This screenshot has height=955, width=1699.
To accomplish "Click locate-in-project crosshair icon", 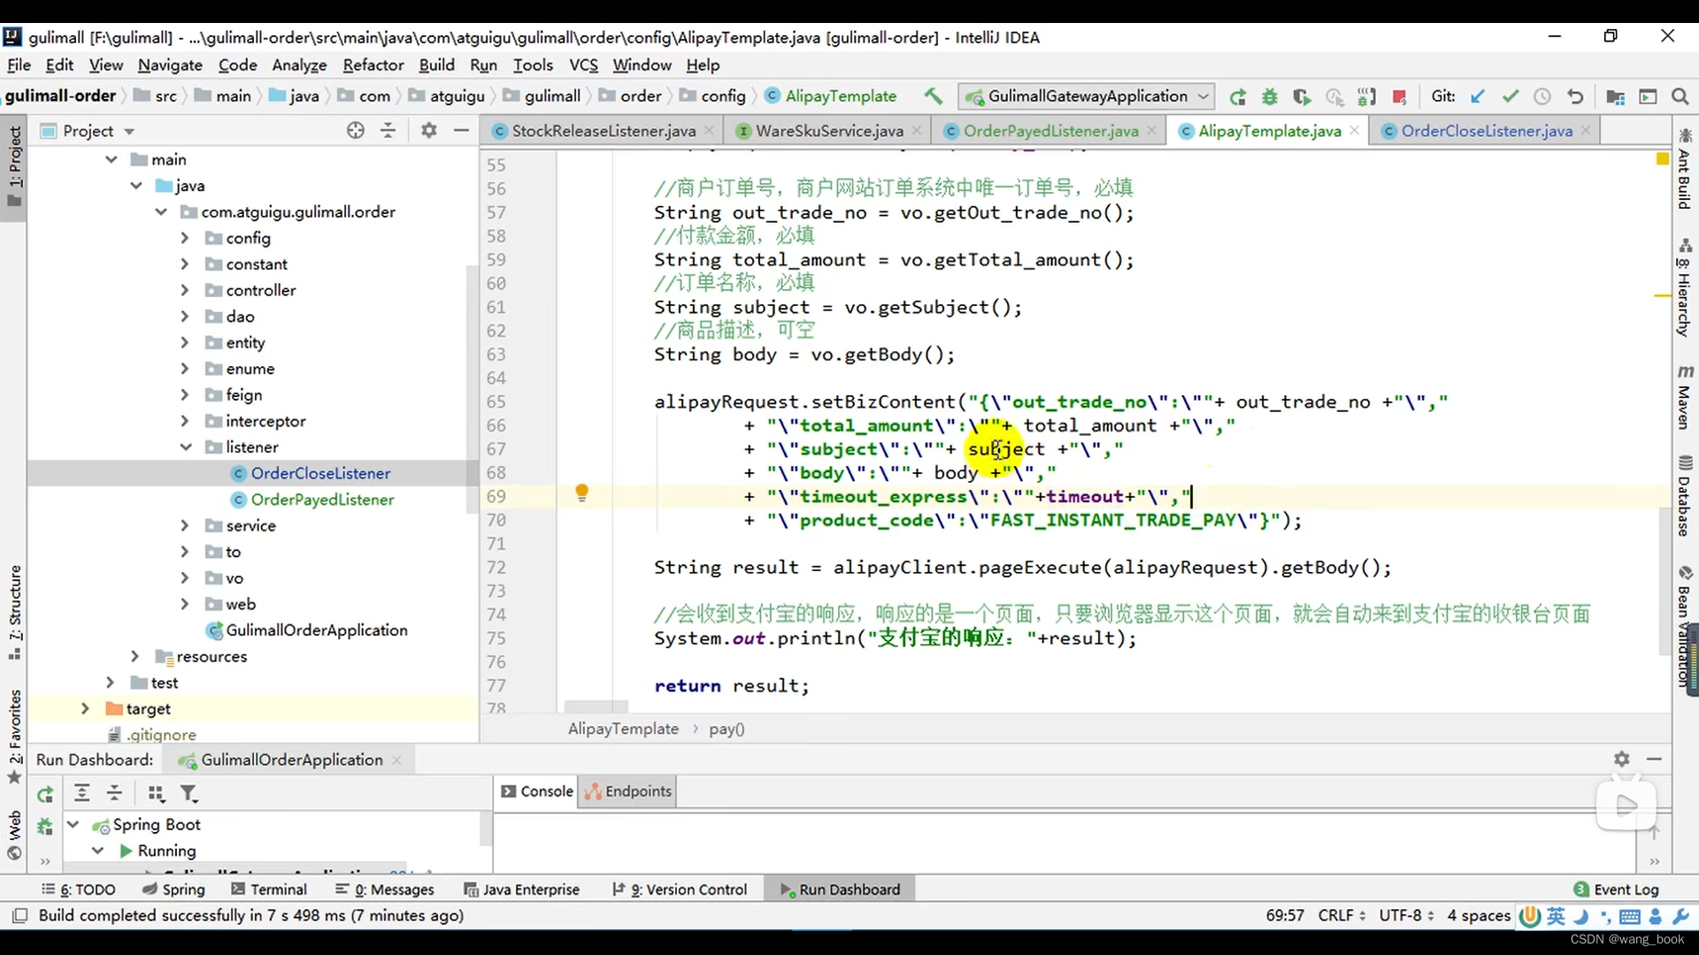I will click(x=356, y=130).
